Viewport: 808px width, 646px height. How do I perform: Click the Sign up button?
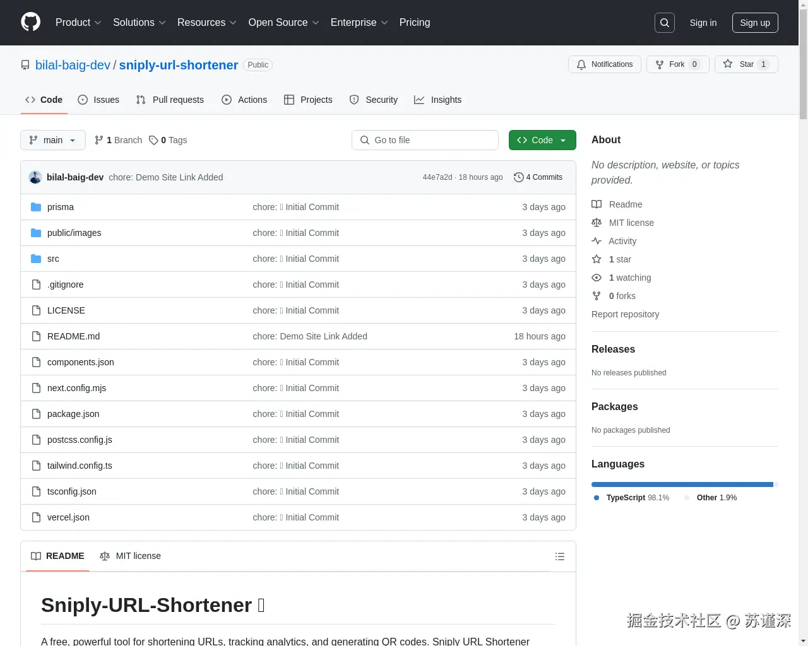755,22
